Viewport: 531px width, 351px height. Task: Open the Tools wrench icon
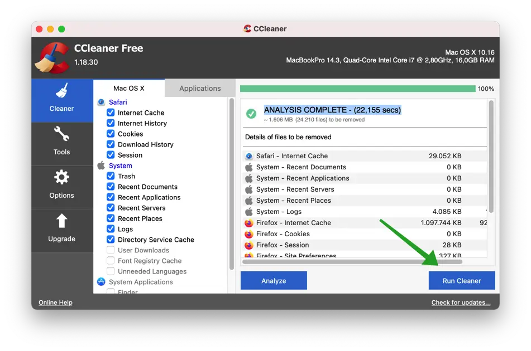61,134
